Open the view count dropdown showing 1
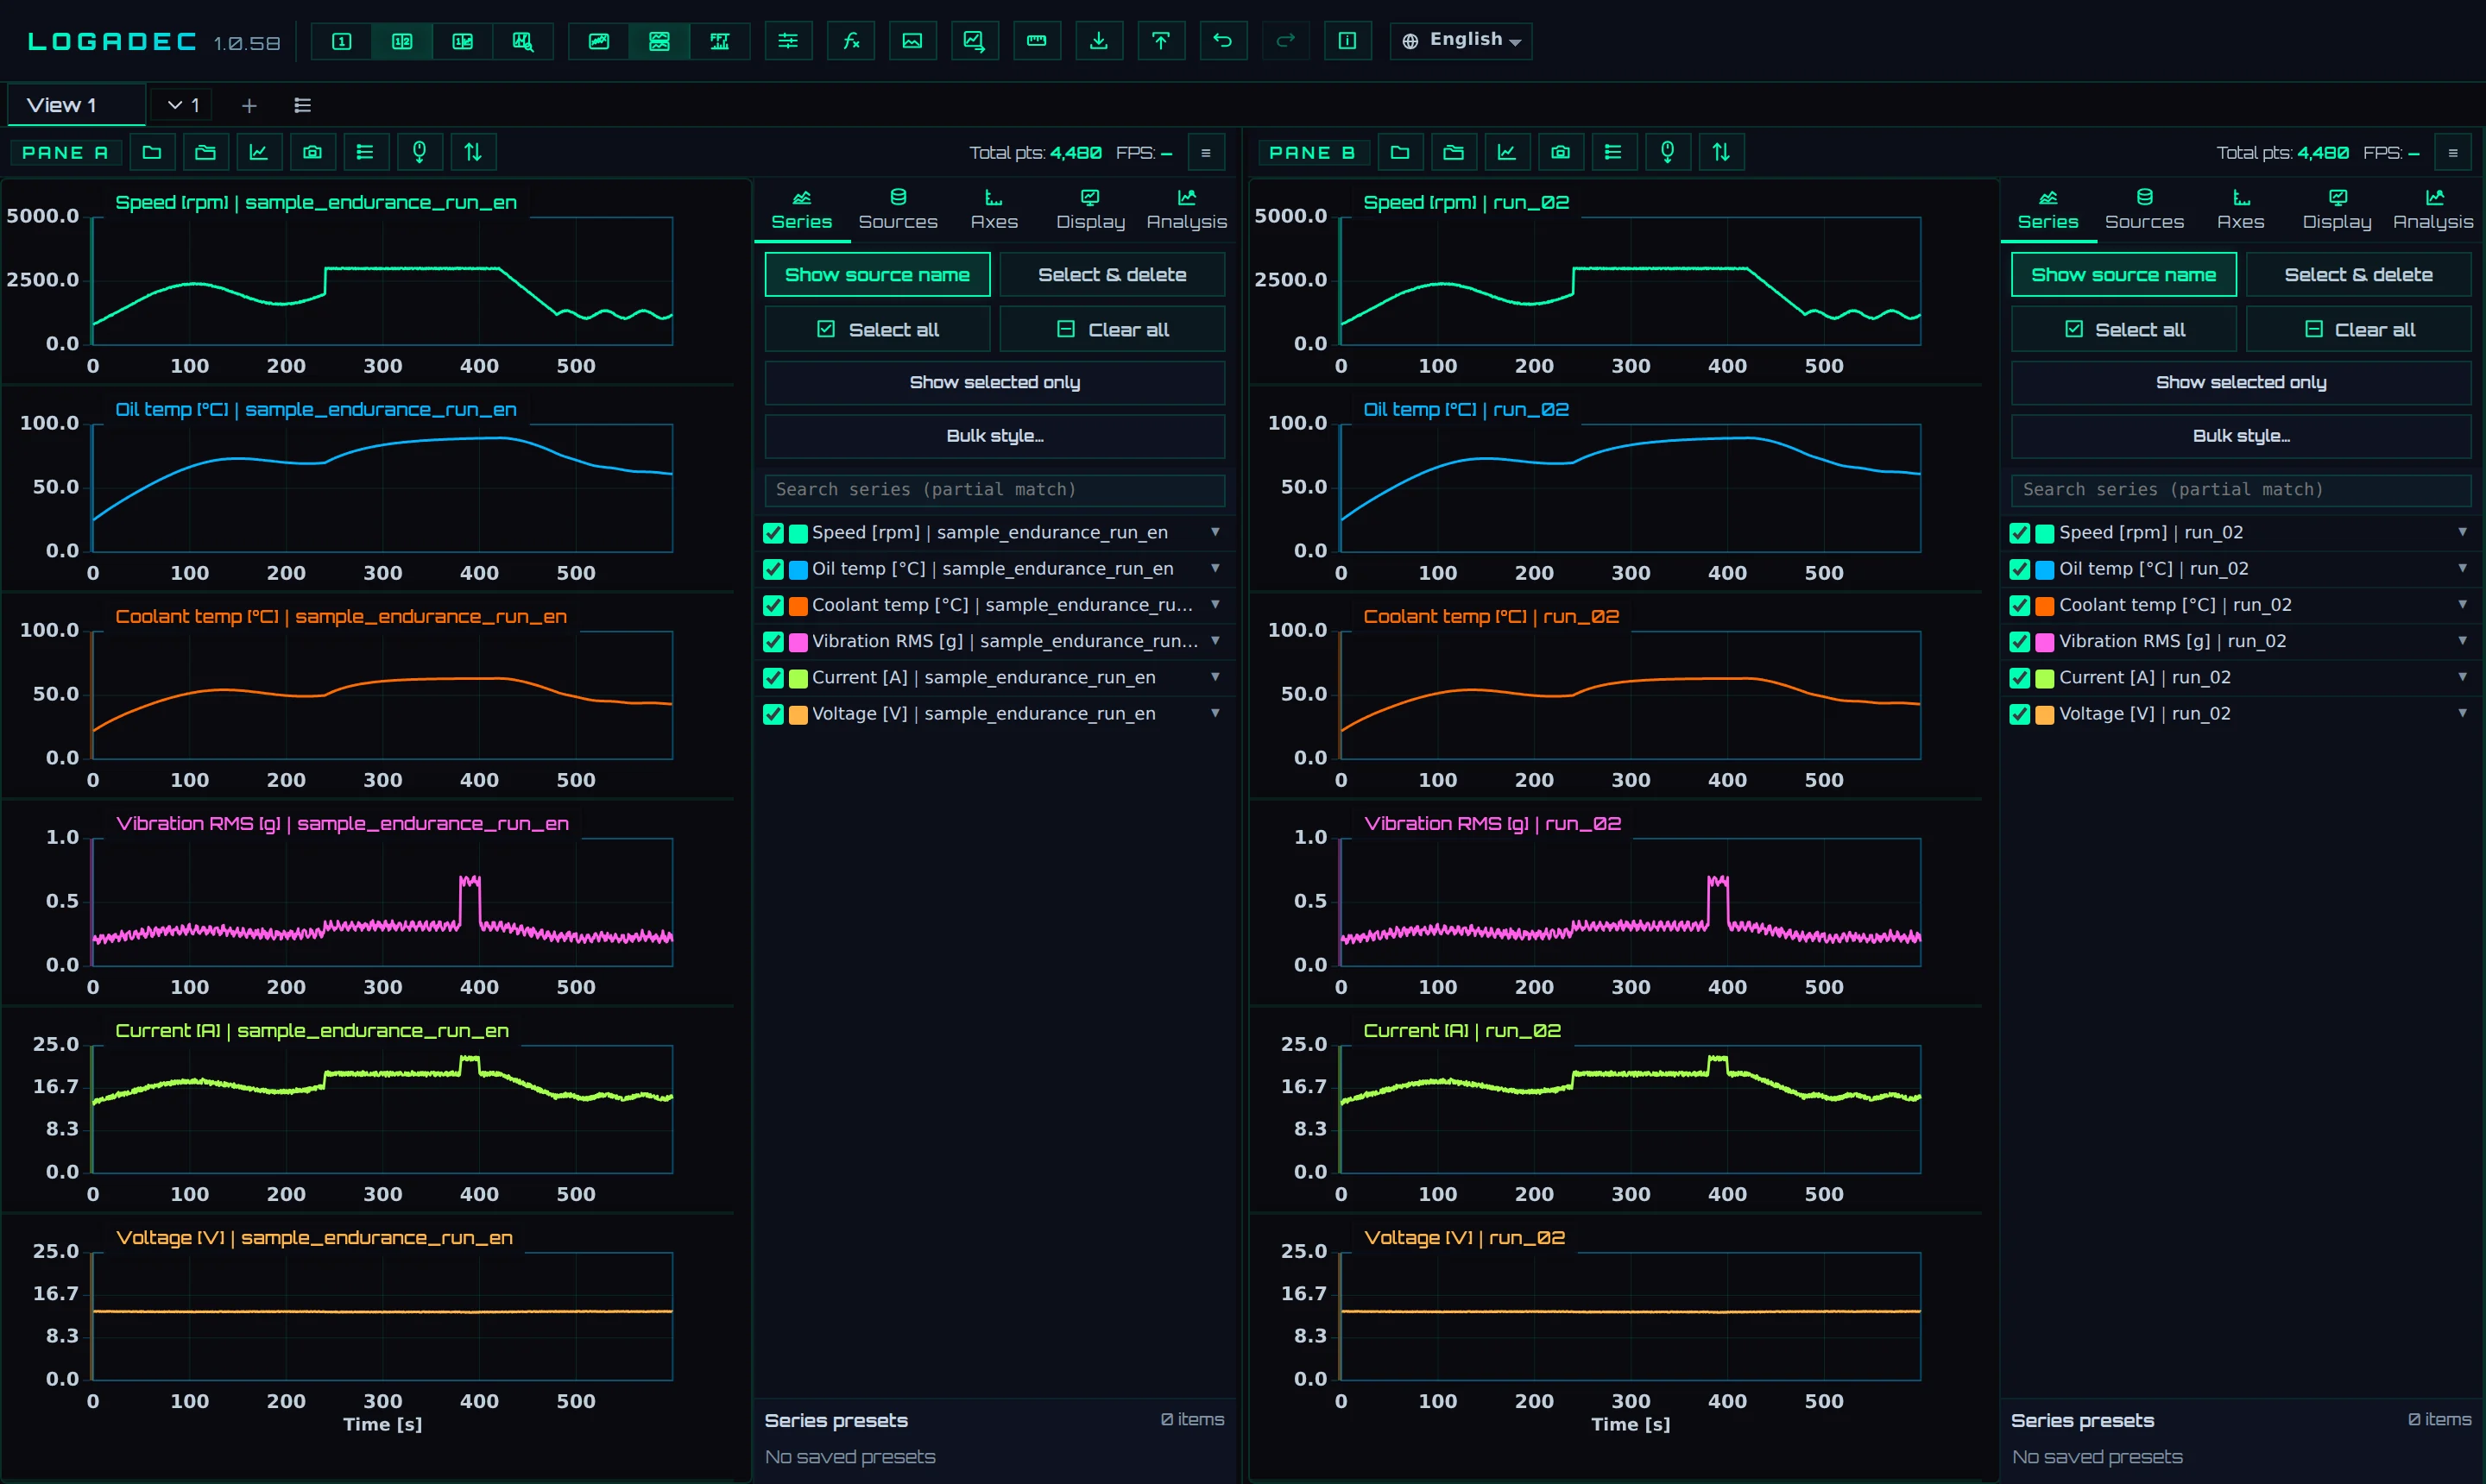 coord(184,105)
